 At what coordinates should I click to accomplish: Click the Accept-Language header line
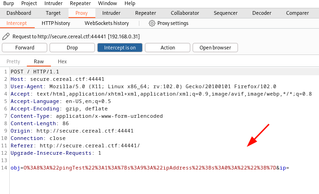click(61, 101)
